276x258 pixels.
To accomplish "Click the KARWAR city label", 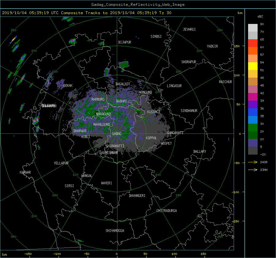I will coord(25,172).
